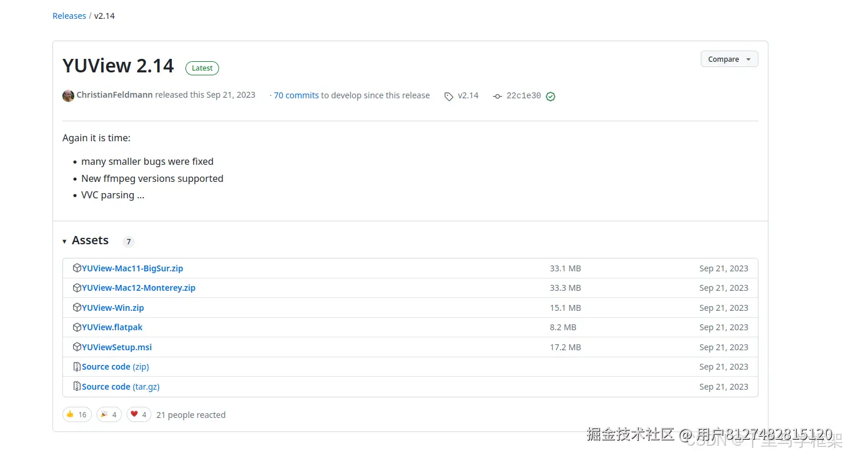Download YUView-Win.zip
Image resolution: width=845 pixels, height=455 pixels.
[x=112, y=308]
